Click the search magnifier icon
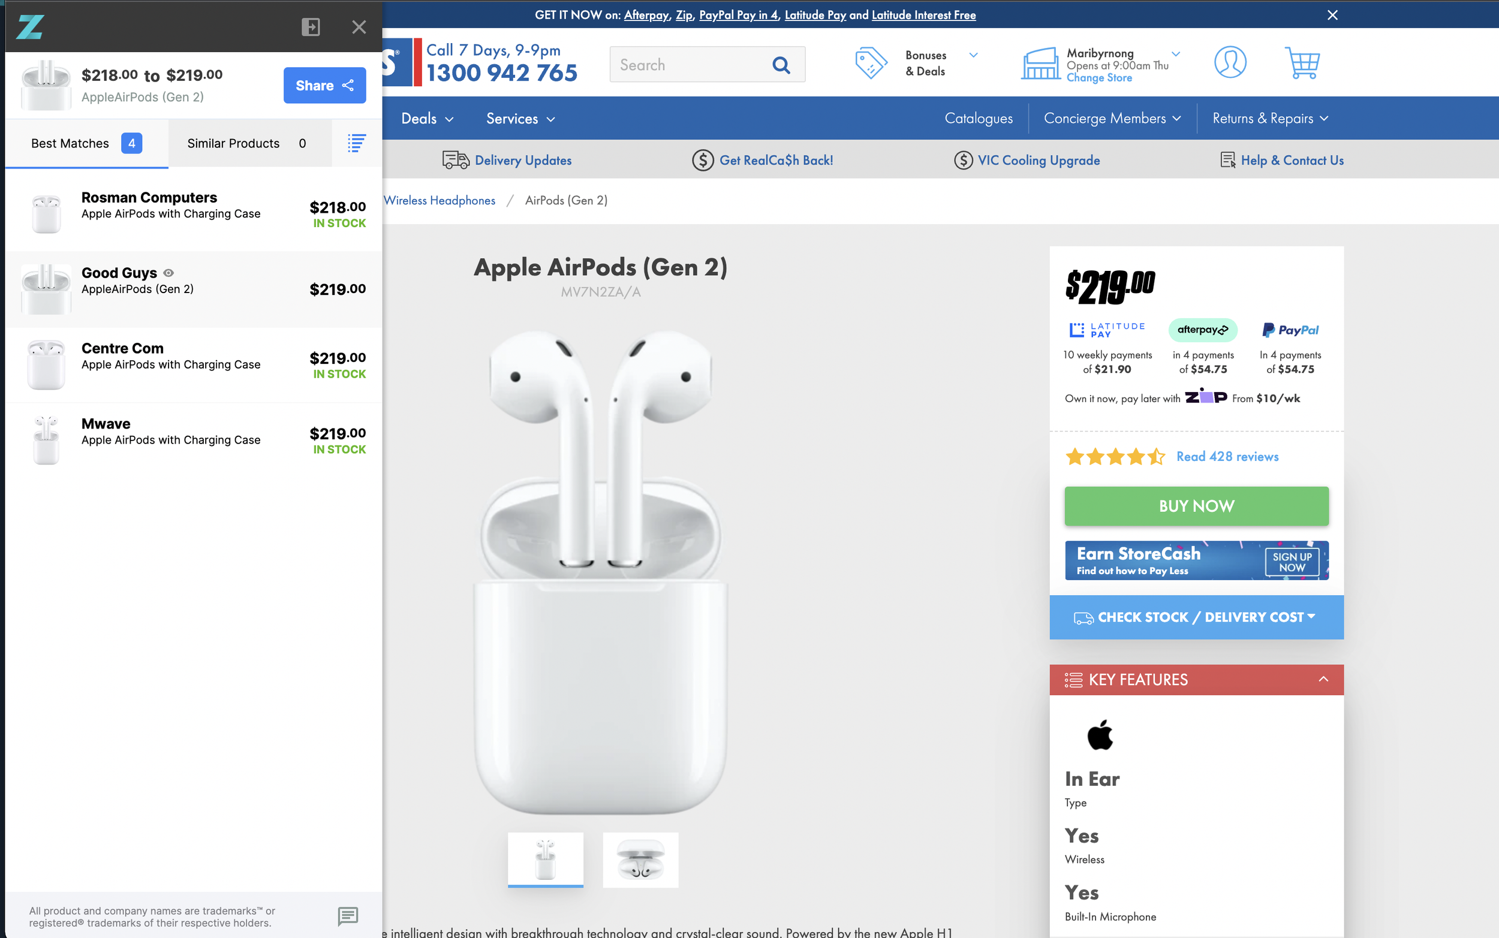The height and width of the screenshot is (938, 1499). [x=781, y=65]
